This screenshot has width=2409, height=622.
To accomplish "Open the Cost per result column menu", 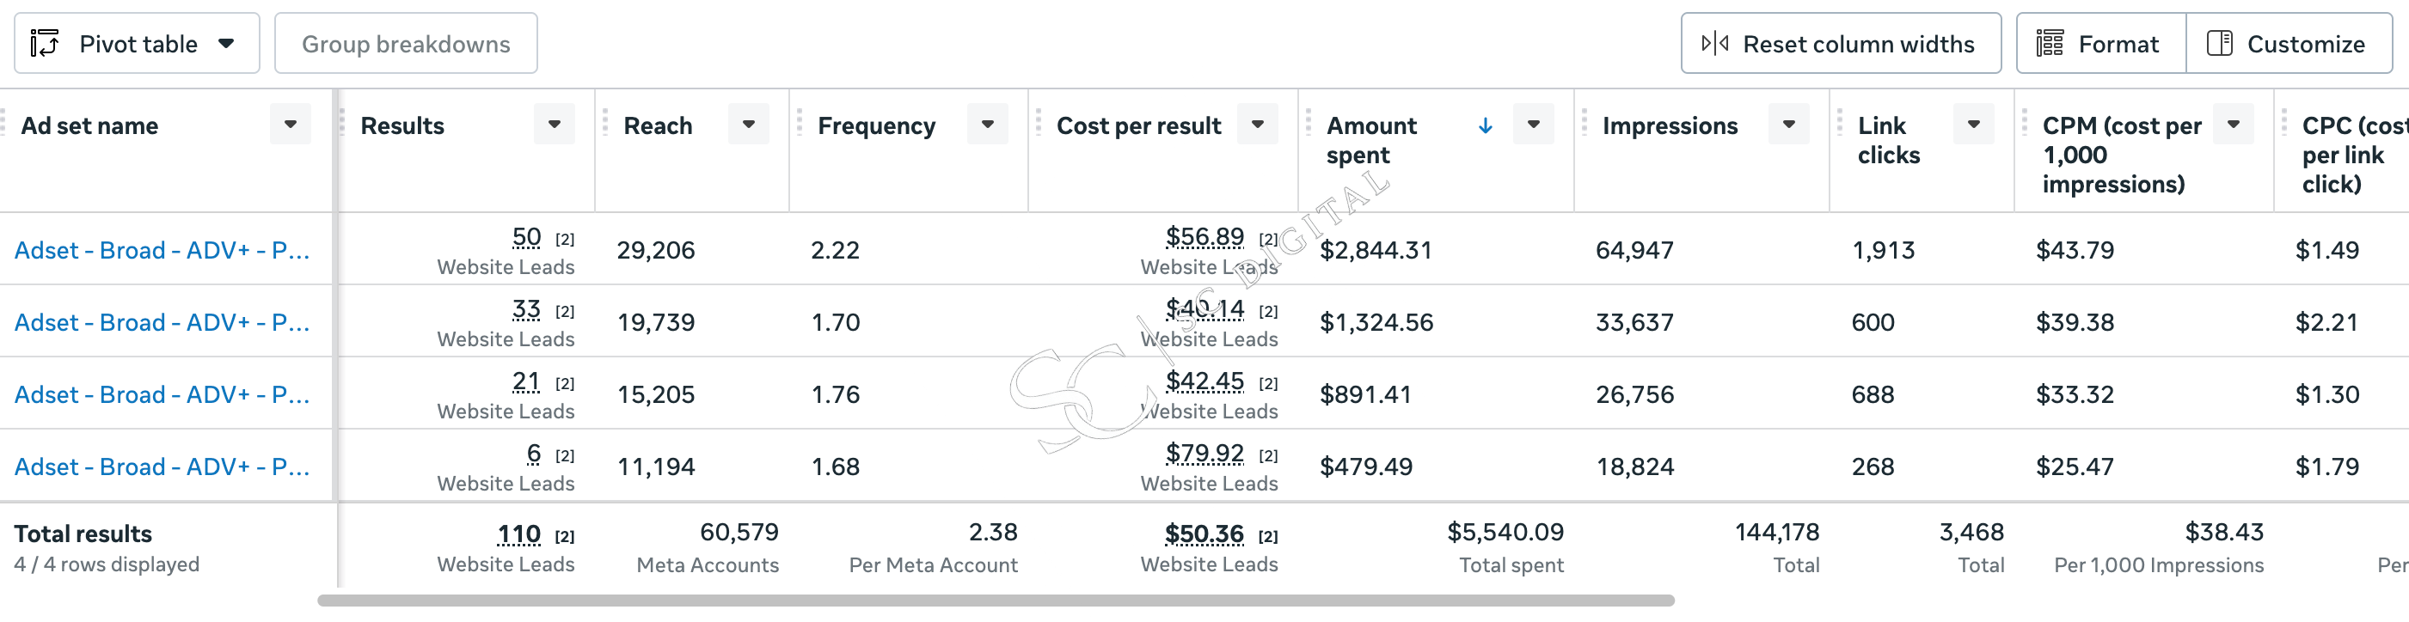I will (1258, 125).
